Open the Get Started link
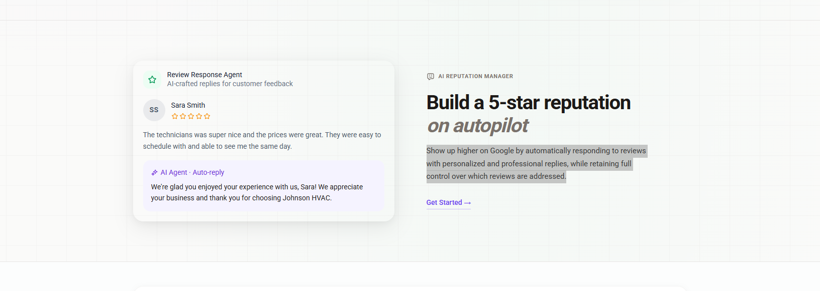The width and height of the screenshot is (820, 291). (x=449, y=202)
